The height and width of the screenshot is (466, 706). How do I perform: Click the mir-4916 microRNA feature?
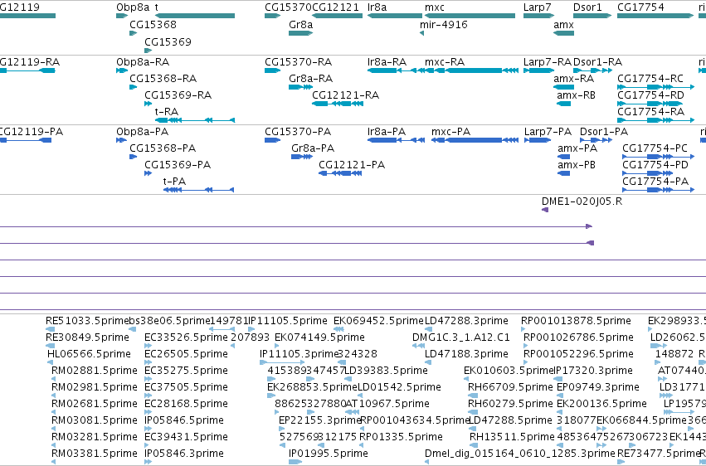click(422, 33)
